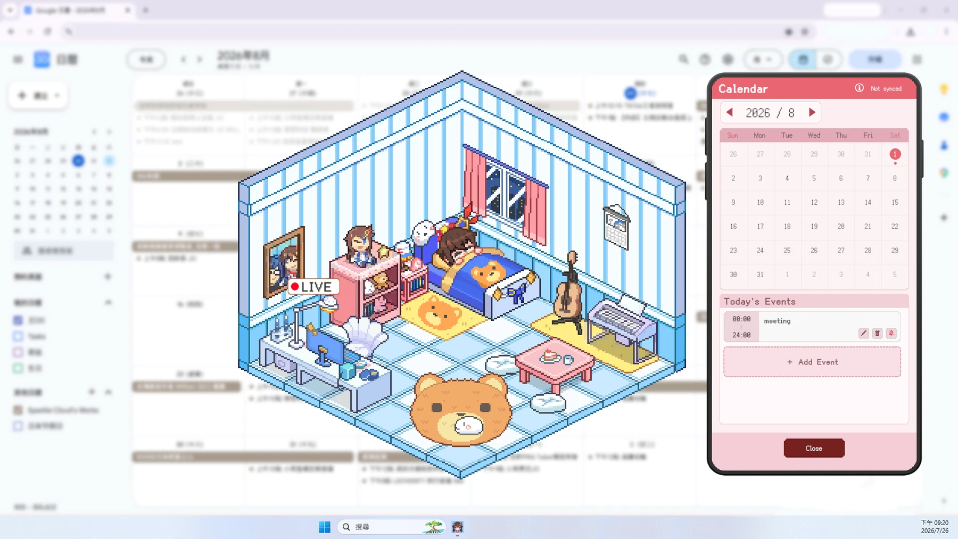Open the meeting event entry
This screenshot has height=539, width=958.
coord(812,327)
